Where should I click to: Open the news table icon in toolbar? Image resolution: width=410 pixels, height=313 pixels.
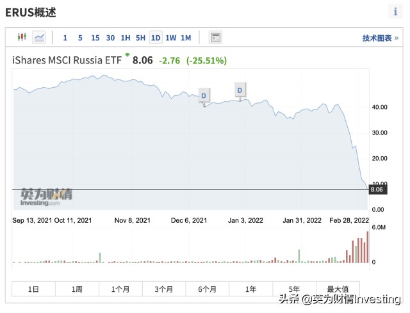click(x=215, y=38)
